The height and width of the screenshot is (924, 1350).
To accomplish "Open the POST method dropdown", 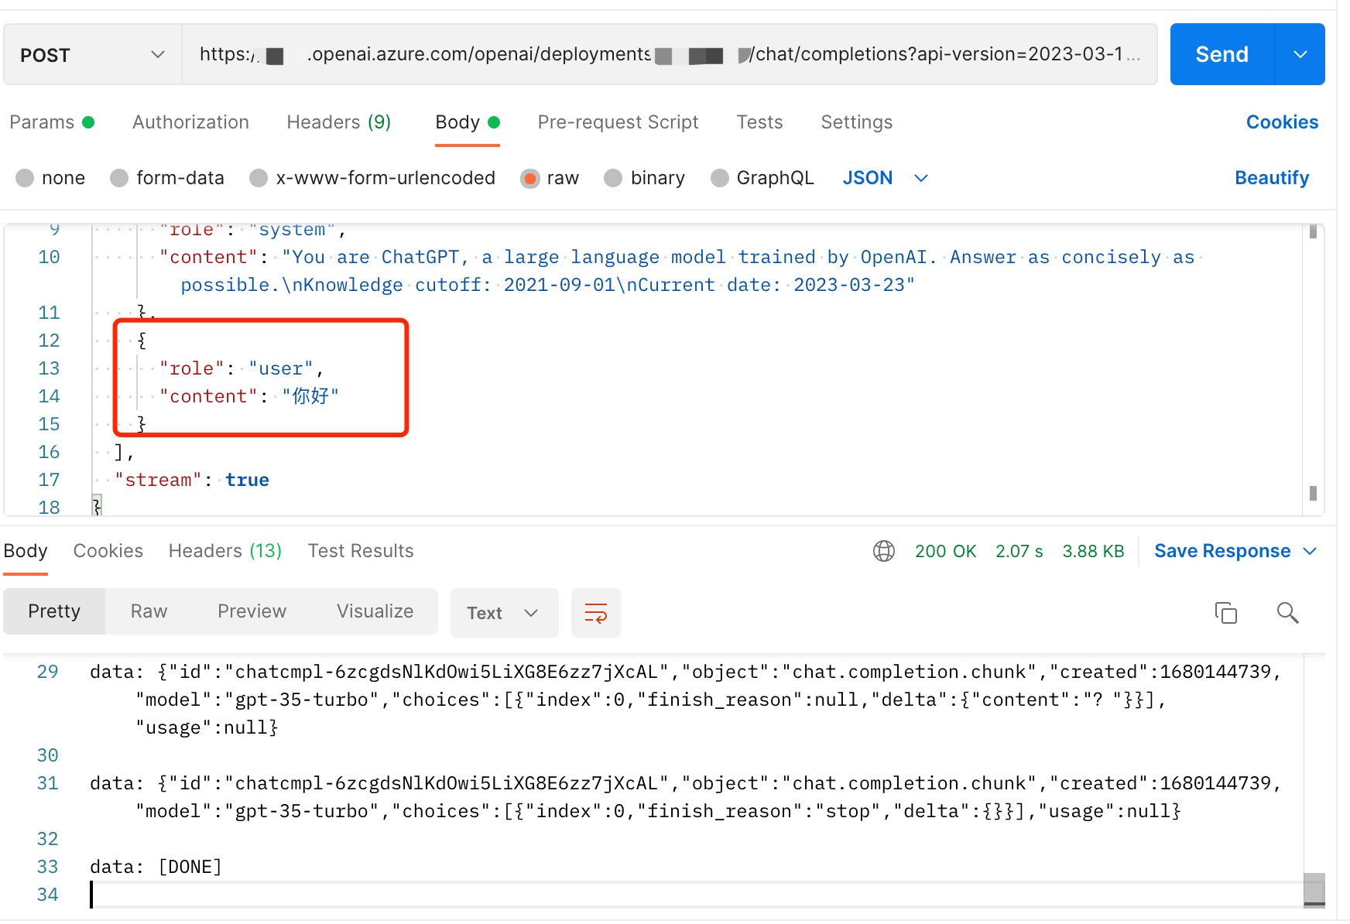I will [x=93, y=54].
